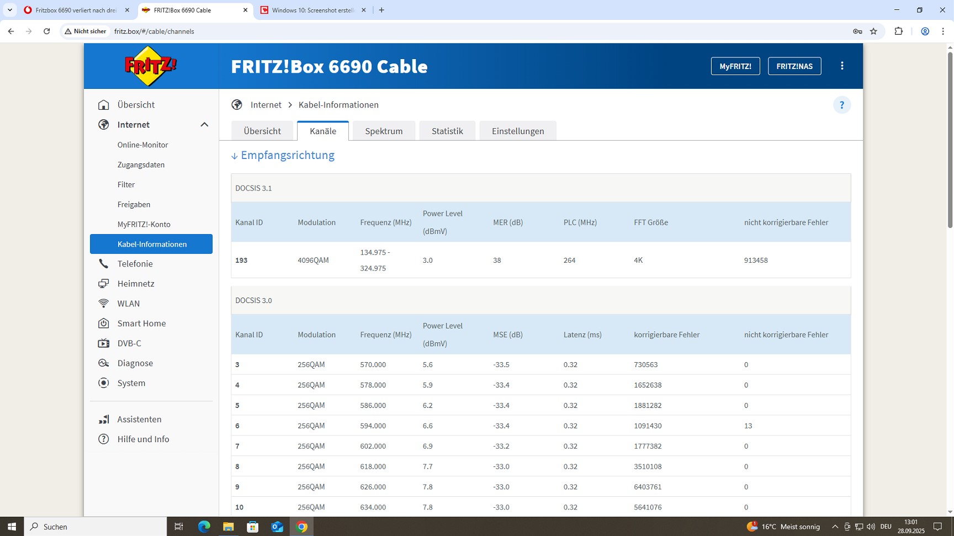
Task: Click the Smart Home icon
Action: [x=103, y=323]
